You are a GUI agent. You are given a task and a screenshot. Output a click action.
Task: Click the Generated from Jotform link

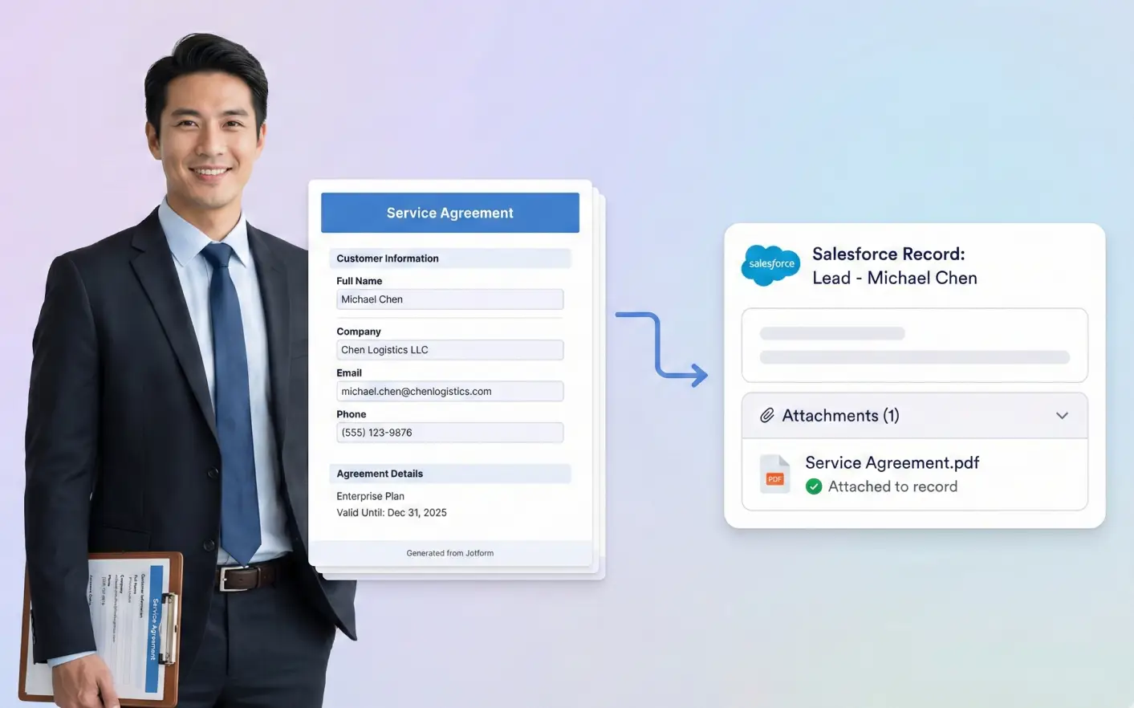pos(450,552)
